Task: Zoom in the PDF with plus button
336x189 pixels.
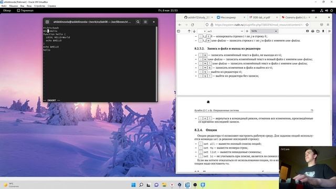Action: click(x=247, y=31)
